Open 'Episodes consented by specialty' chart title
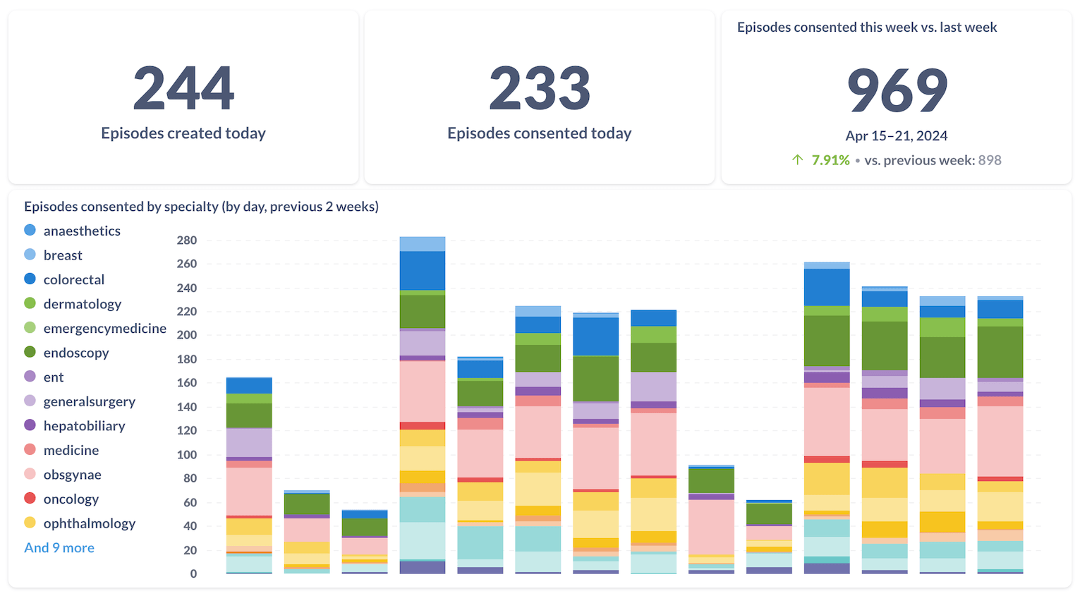The width and height of the screenshot is (1080, 596). [201, 207]
